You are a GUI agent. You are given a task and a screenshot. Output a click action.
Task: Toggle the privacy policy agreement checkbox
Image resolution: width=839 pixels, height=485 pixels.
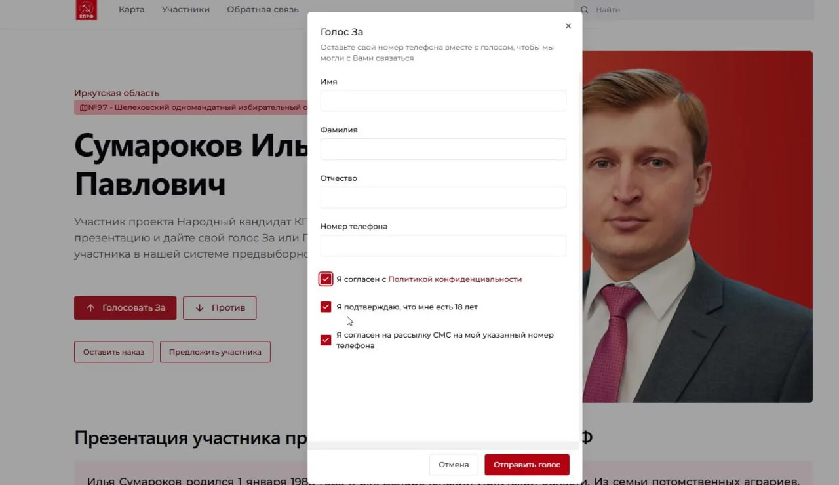[x=326, y=279]
